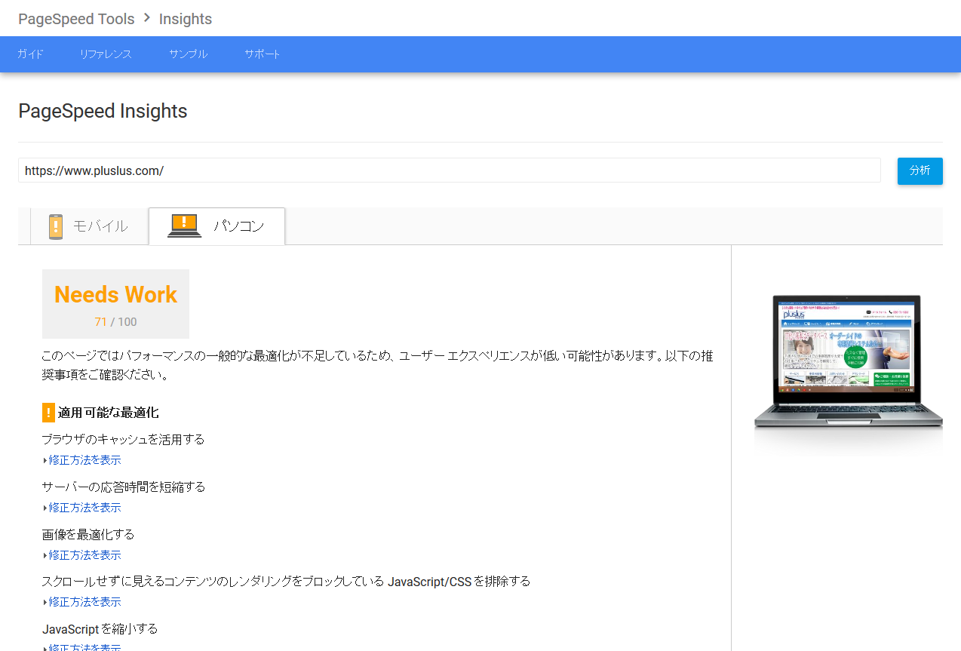Open the リファレンス menu item

(x=106, y=54)
